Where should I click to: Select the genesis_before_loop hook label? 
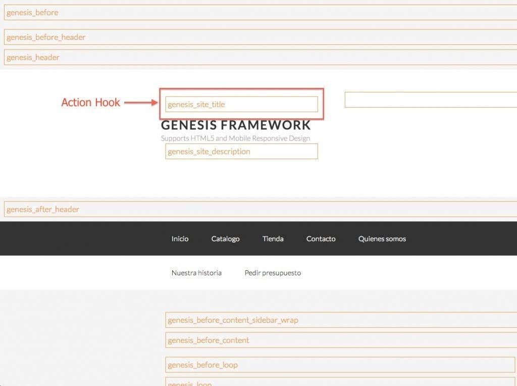coord(202,365)
